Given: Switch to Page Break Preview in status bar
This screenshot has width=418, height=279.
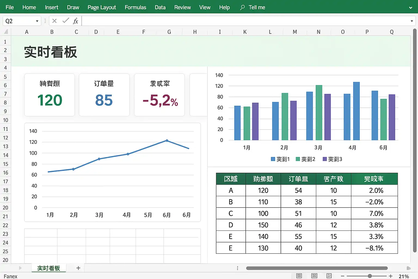Looking at the screenshot, I should point(329,276).
